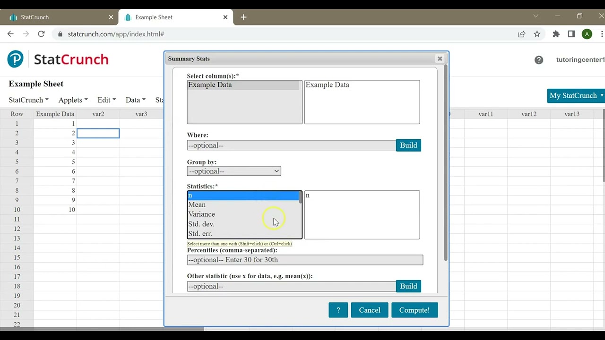Close the Summary Stats dialog with X

click(x=440, y=59)
